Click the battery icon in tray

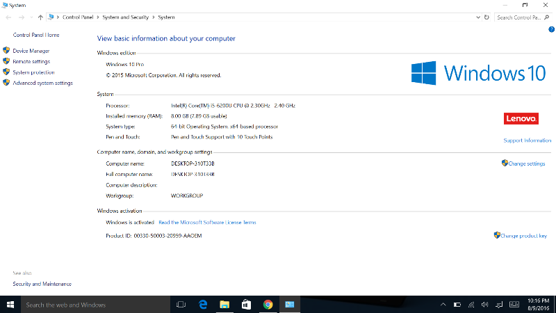coord(457,305)
